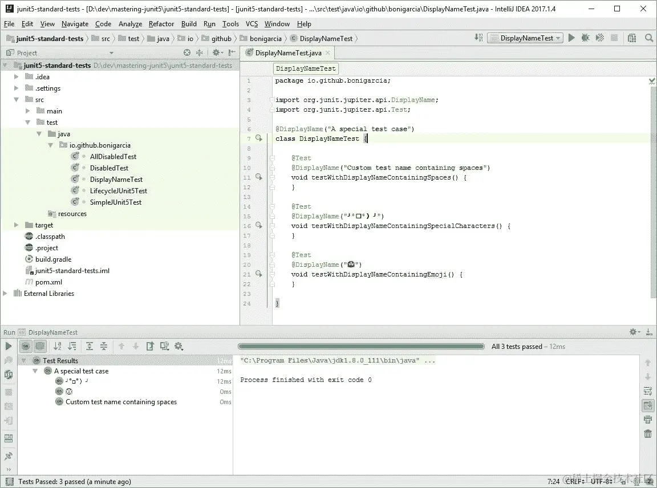This screenshot has height=488, width=657.
Task: Select build.gradle file in tree
Action: point(53,259)
